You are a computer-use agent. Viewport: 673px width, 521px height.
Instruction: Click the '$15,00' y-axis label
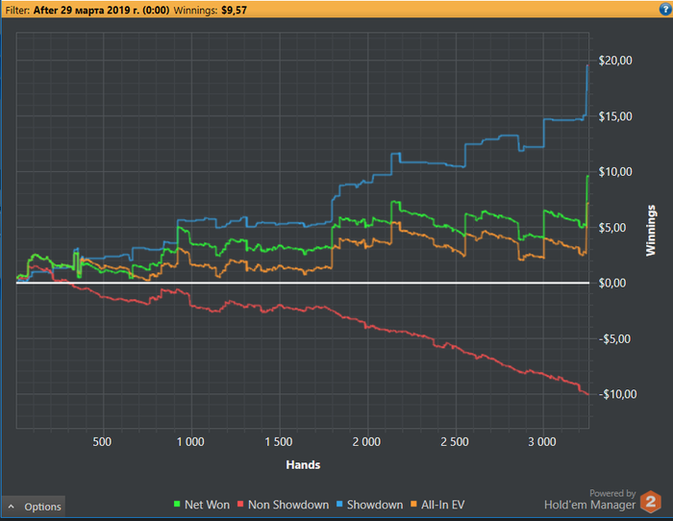[x=615, y=116]
